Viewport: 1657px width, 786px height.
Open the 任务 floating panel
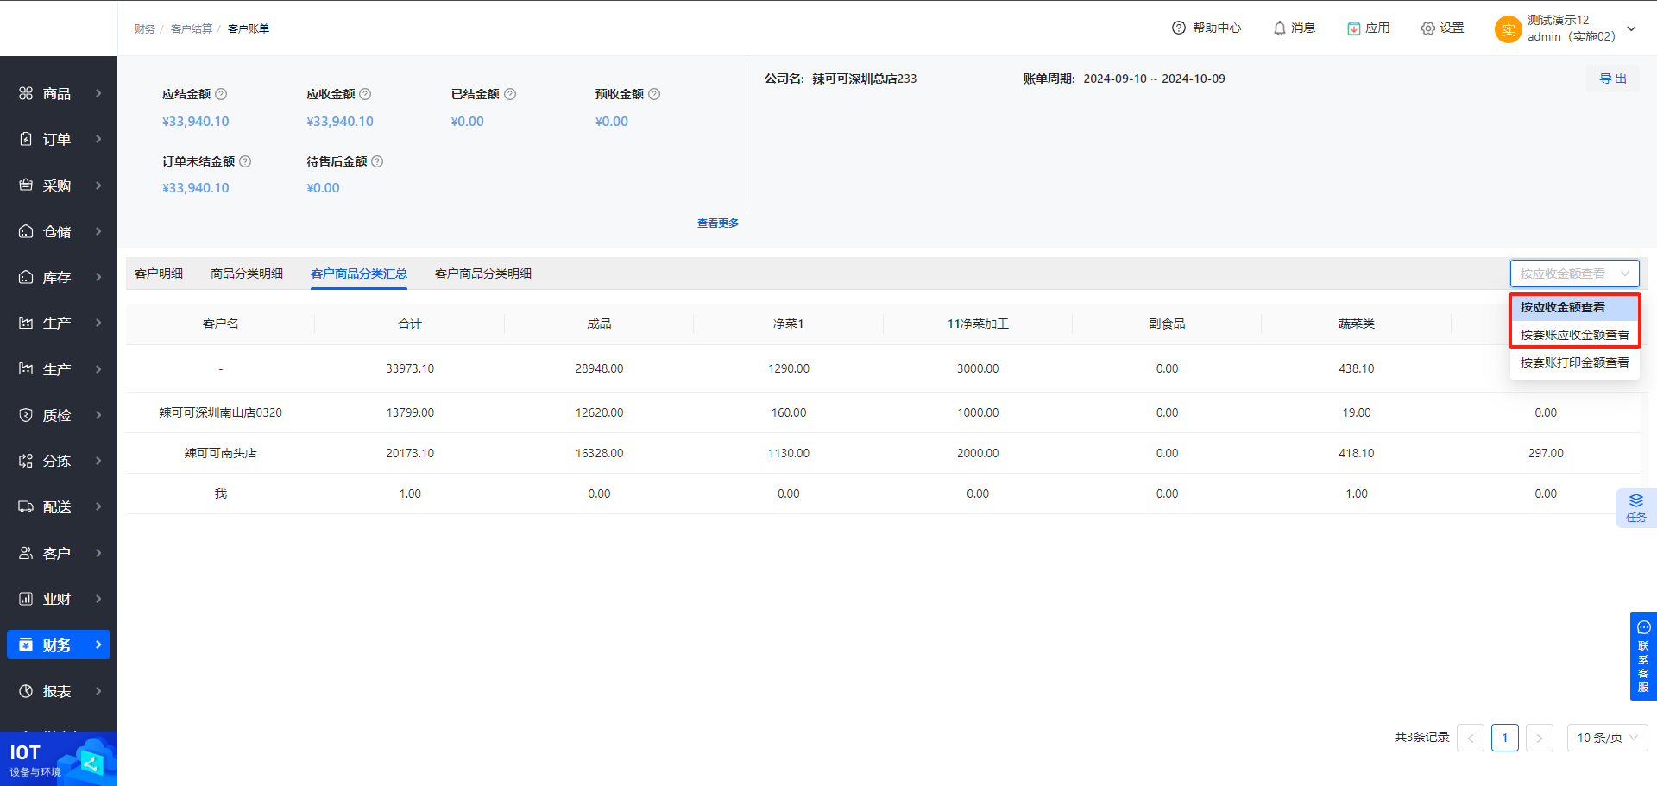click(x=1636, y=508)
